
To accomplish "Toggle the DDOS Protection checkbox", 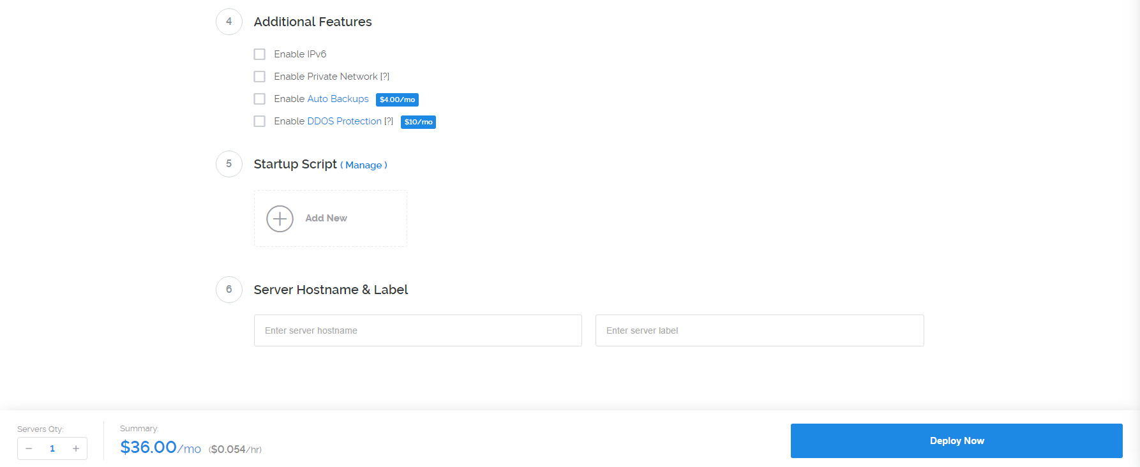I will point(259,121).
